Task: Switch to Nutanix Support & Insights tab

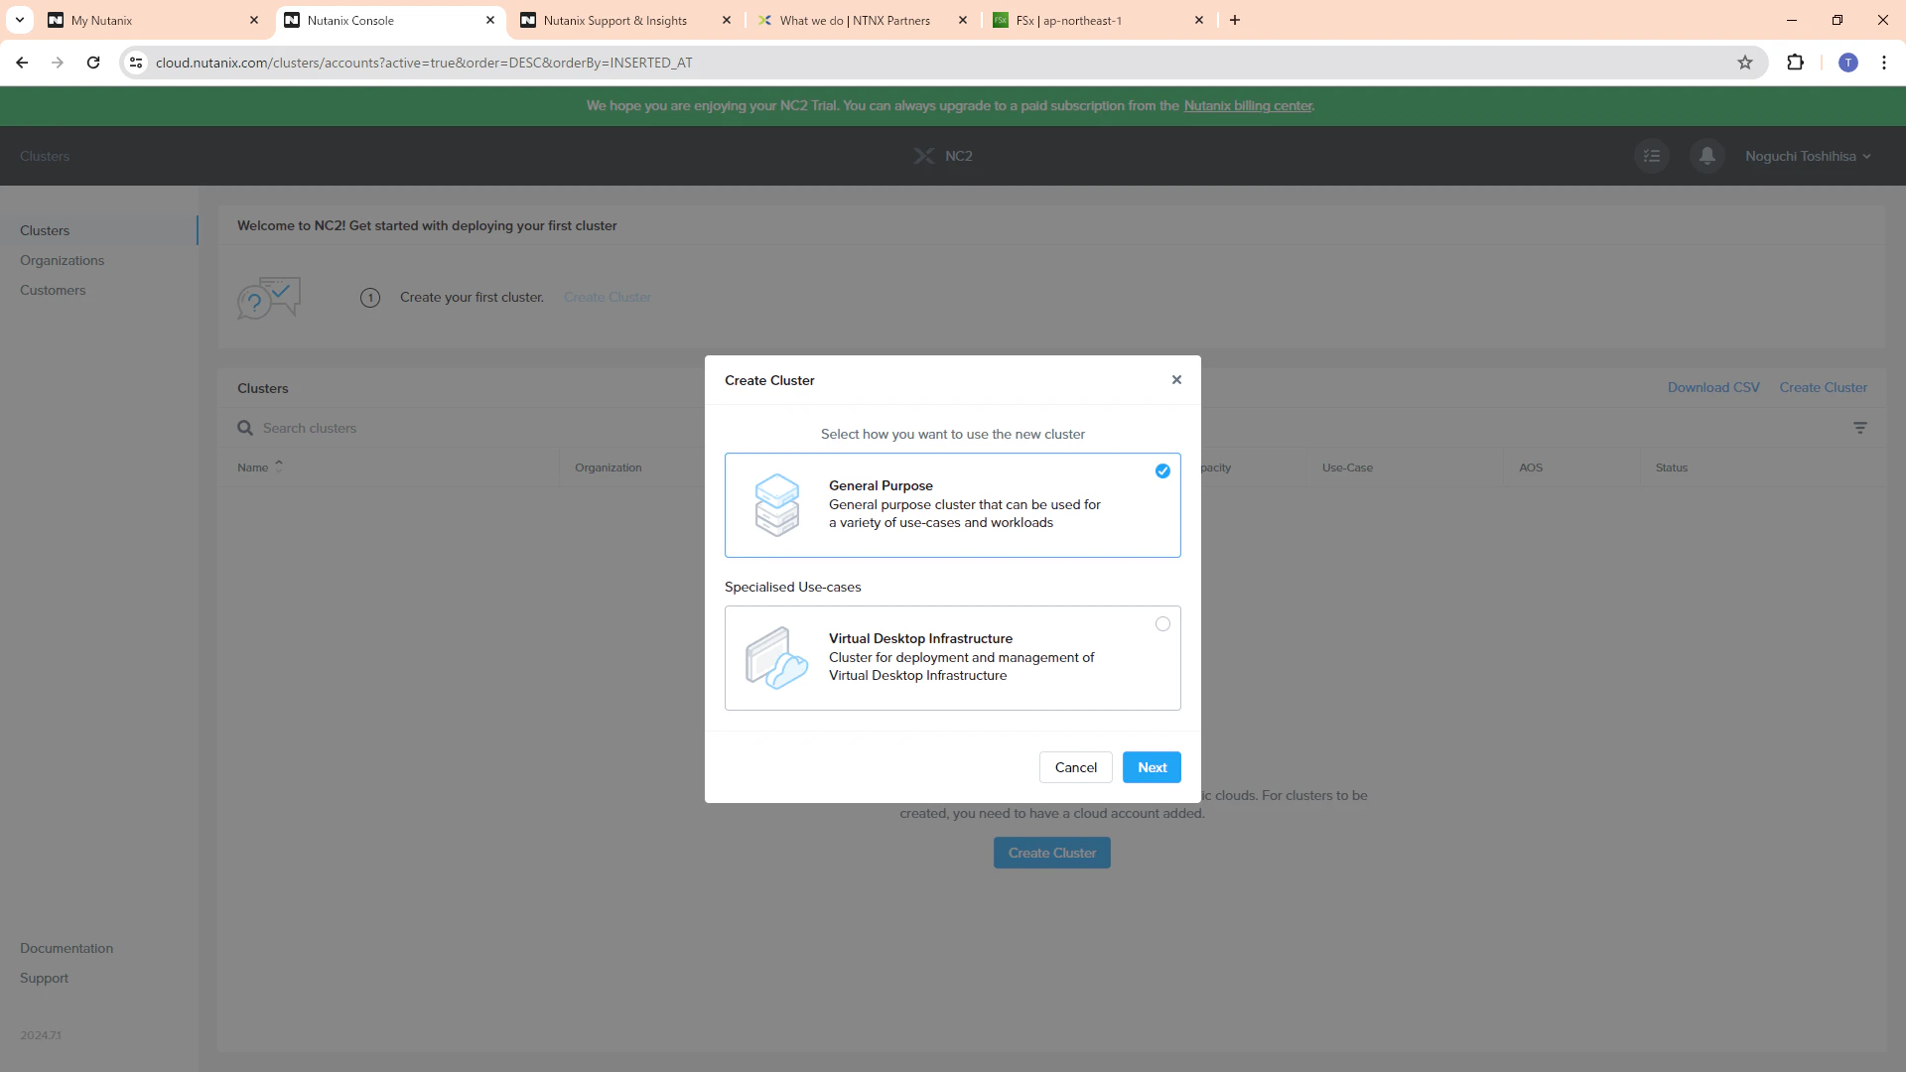Action: coord(625,20)
